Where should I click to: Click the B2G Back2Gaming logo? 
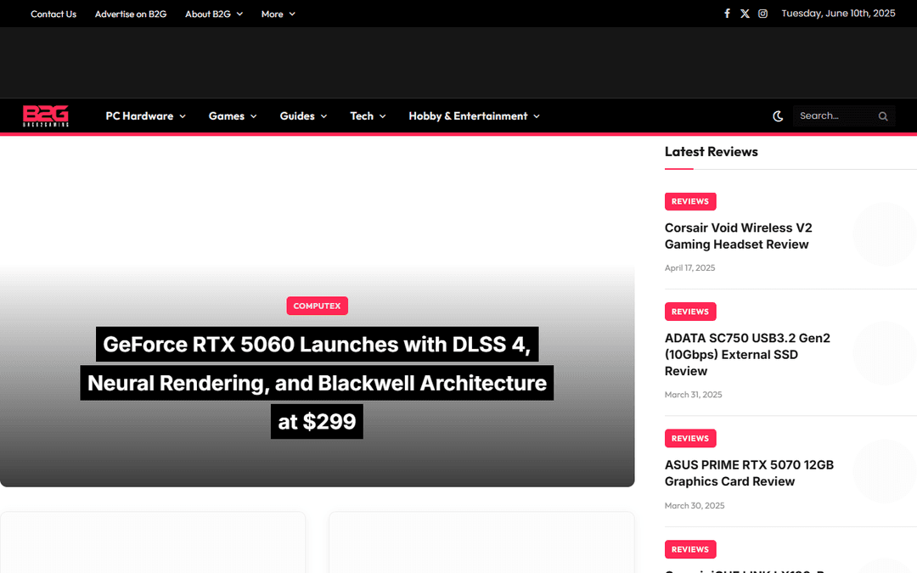pos(46,115)
